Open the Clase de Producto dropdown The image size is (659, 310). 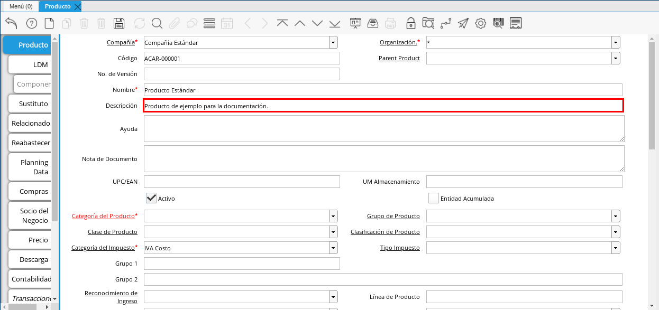click(x=333, y=232)
